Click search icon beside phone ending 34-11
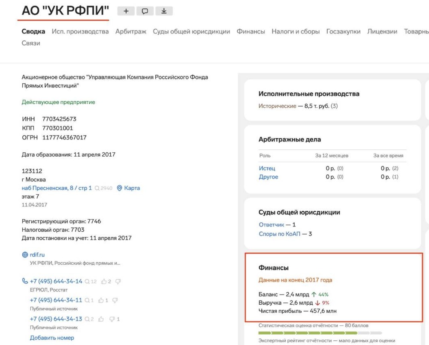The height and width of the screenshot is (345, 429). pos(87,300)
